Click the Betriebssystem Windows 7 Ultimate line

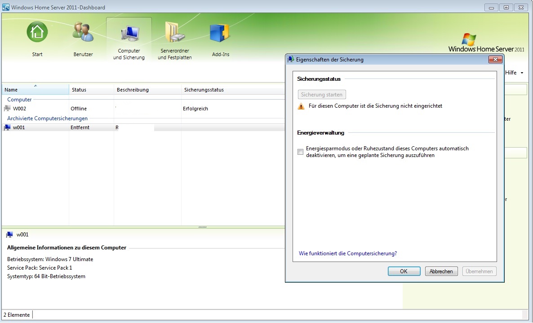[50, 259]
